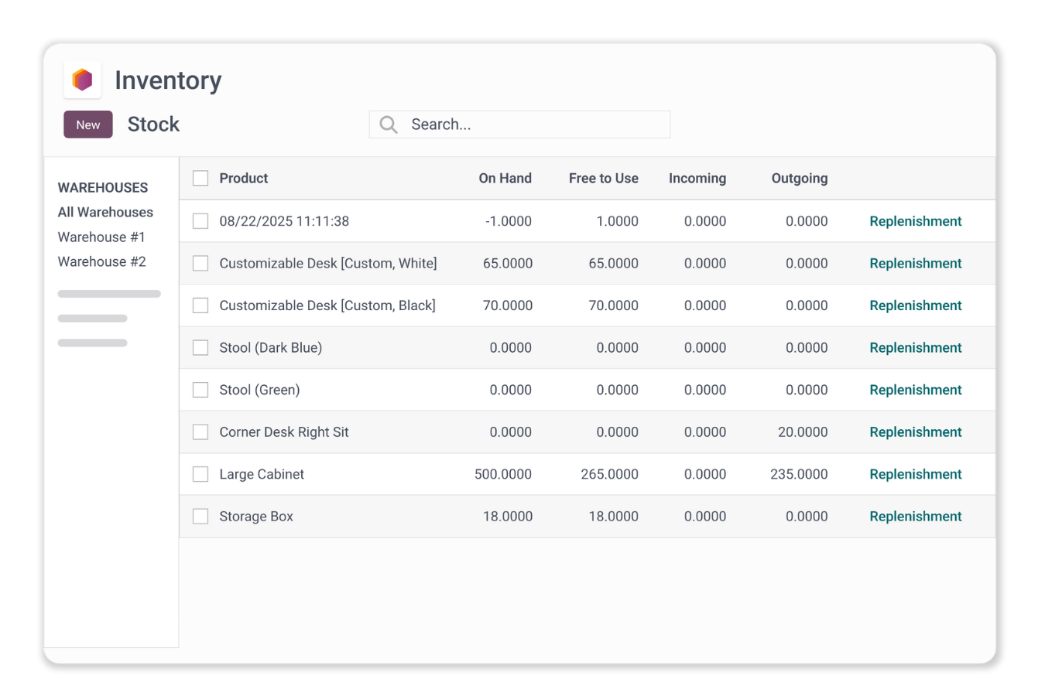Image resolution: width=1045 pixels, height=696 pixels.
Task: Tick the Storage Box row checkbox
Action: 200,517
